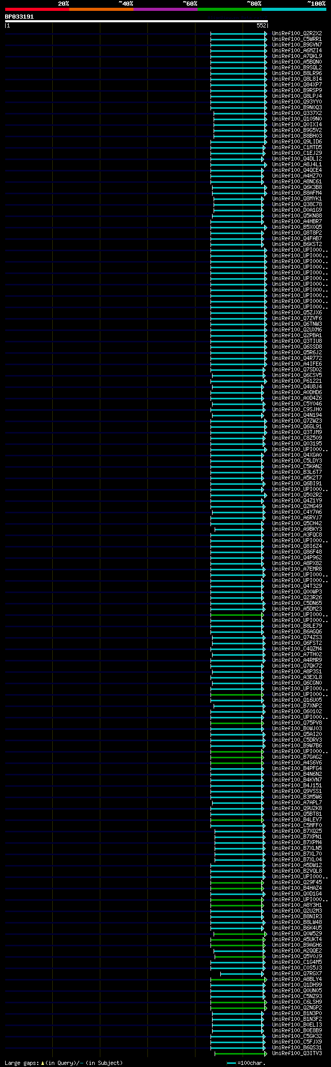Select hit label UniRef100_Q7RGX7
Screen dimensions: 331x1067
pos(297,973)
